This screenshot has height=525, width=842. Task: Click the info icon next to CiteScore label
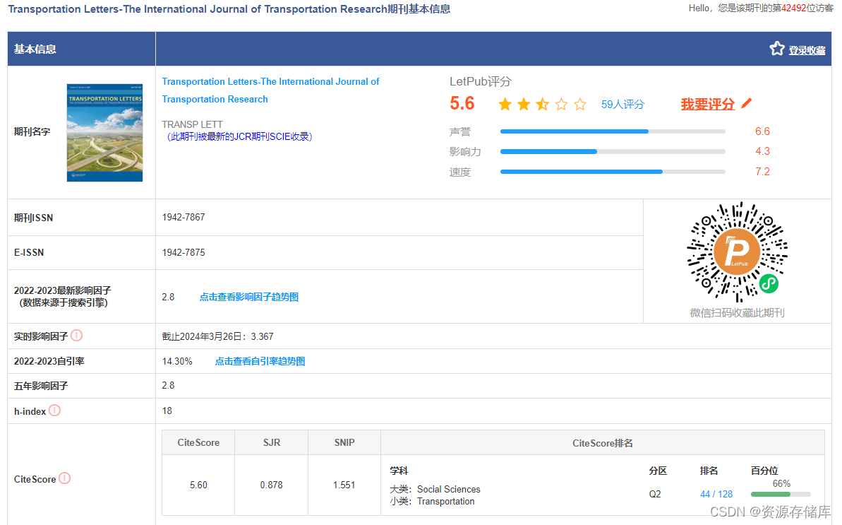pos(64,478)
